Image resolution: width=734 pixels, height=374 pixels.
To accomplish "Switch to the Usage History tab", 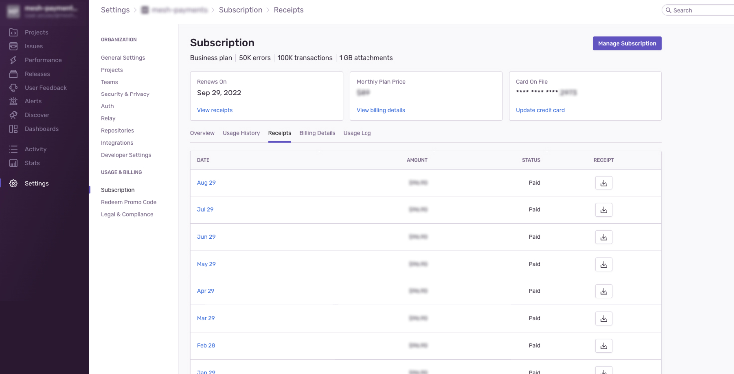I will [x=241, y=133].
